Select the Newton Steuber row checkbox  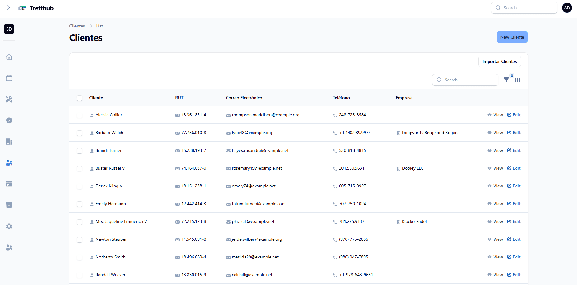[79, 240]
